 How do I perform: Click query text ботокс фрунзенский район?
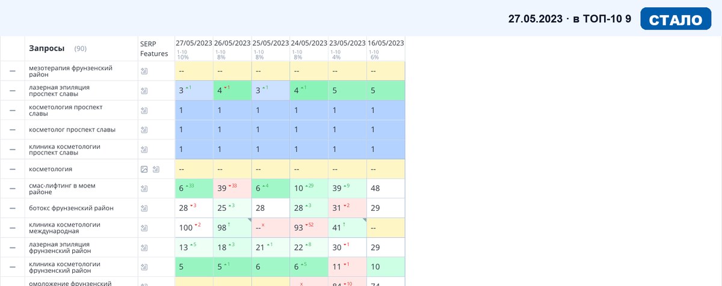[71, 208]
